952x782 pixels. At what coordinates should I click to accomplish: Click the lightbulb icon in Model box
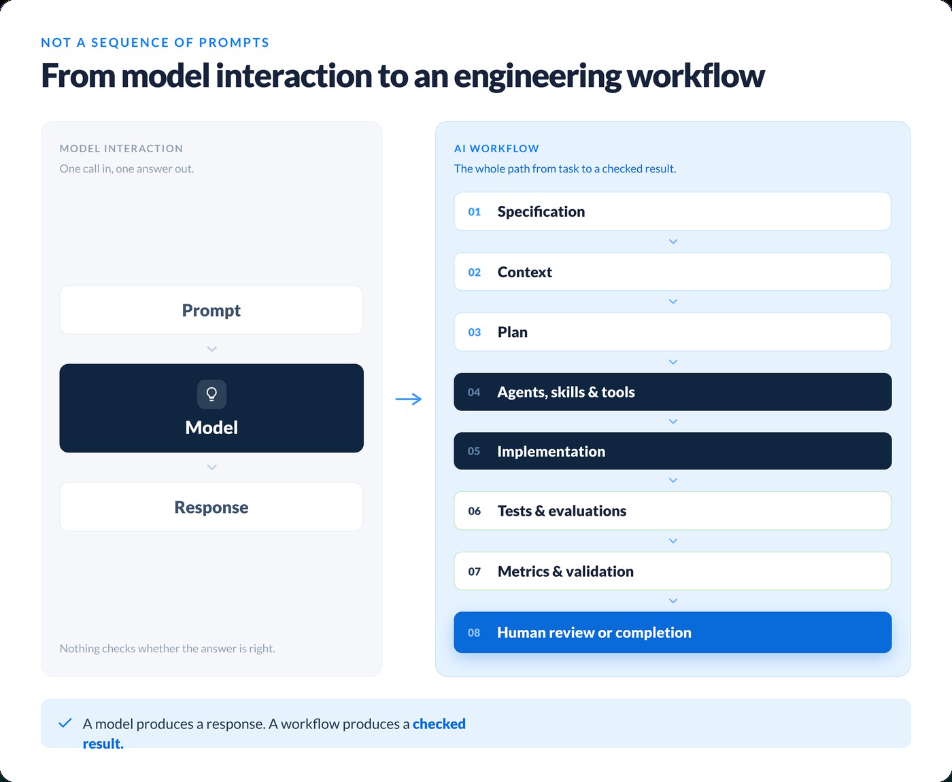pyautogui.click(x=211, y=394)
